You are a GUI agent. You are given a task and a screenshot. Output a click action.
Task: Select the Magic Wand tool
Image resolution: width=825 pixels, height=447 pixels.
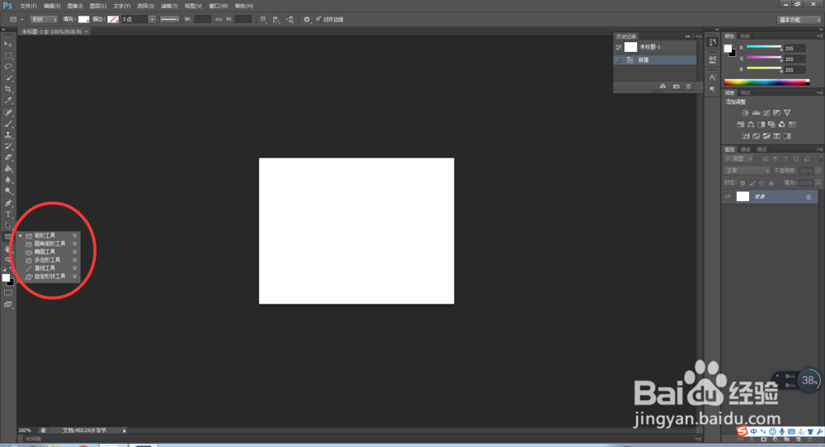click(x=8, y=78)
